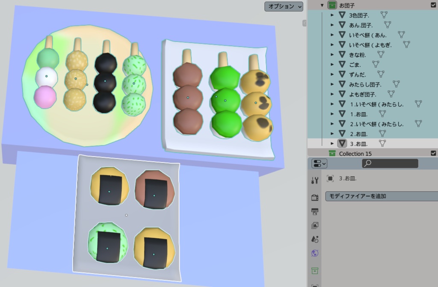This screenshot has height=287, width=438.
Task: Open the Collection properties tab (box icon)
Action: 315,270
